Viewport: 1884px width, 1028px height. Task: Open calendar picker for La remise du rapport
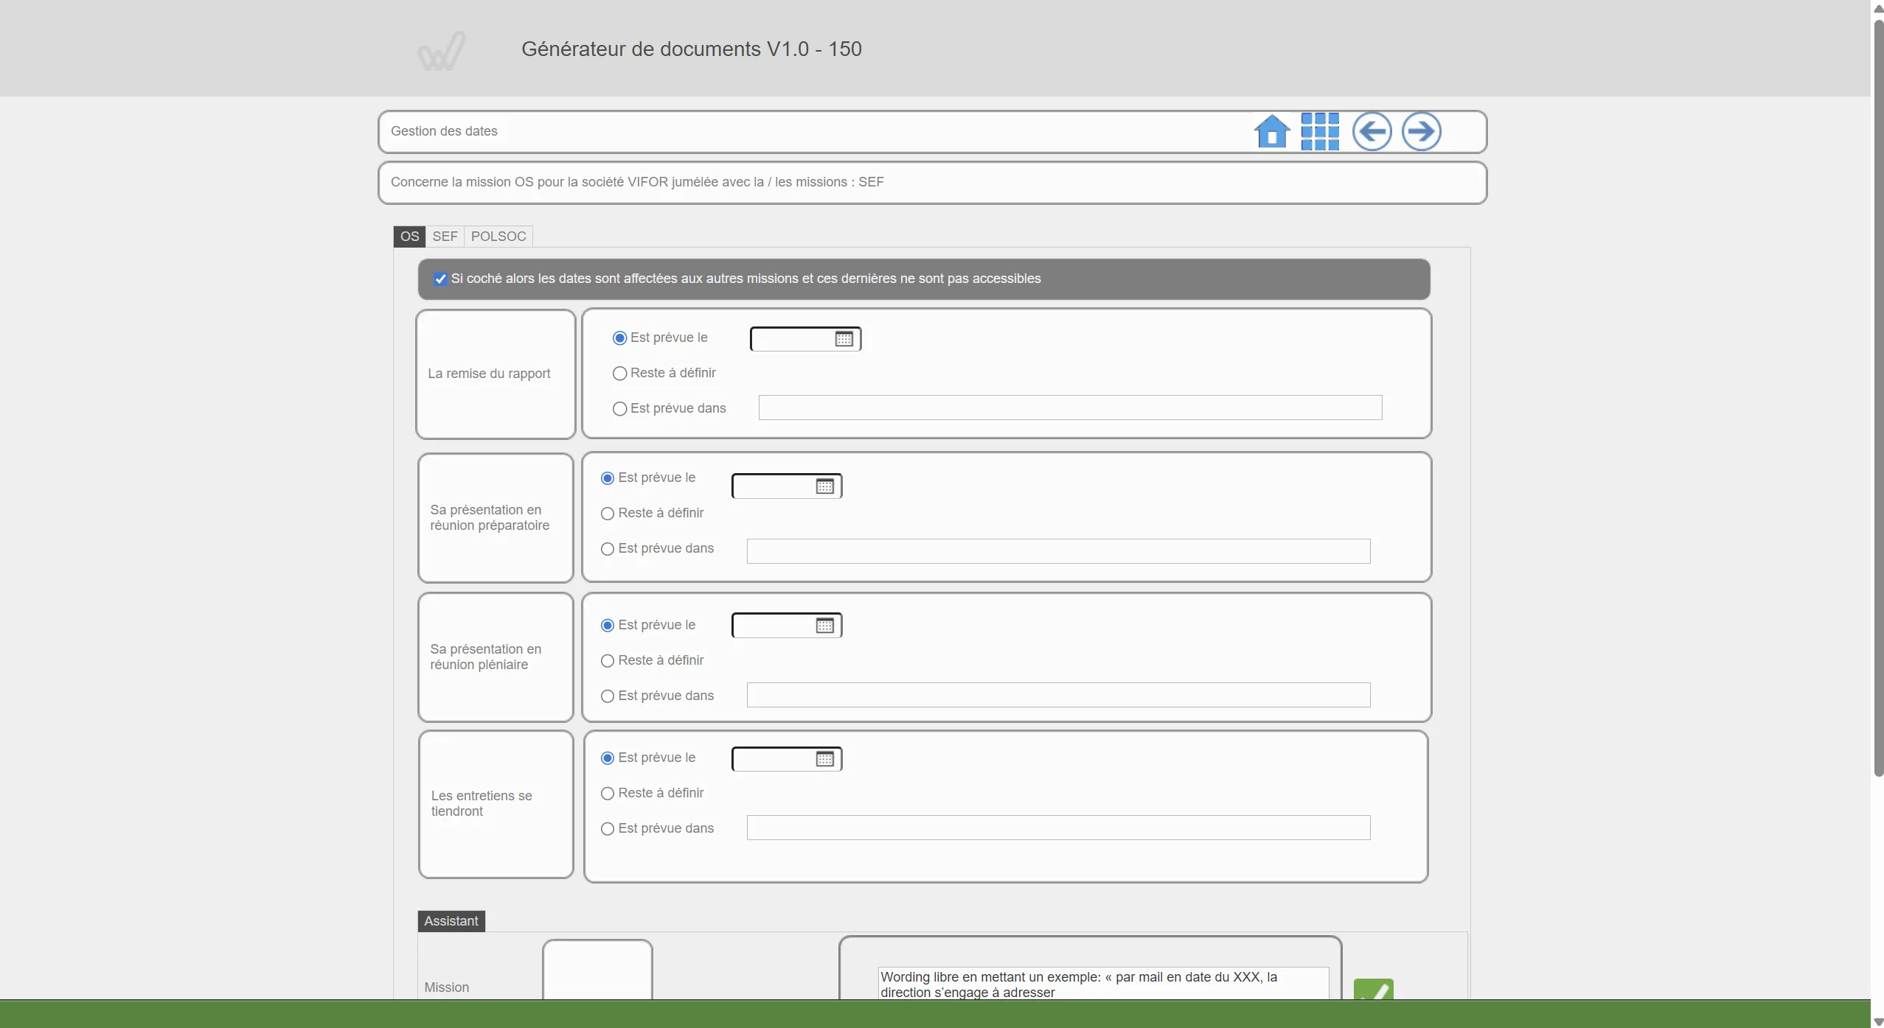tap(844, 339)
